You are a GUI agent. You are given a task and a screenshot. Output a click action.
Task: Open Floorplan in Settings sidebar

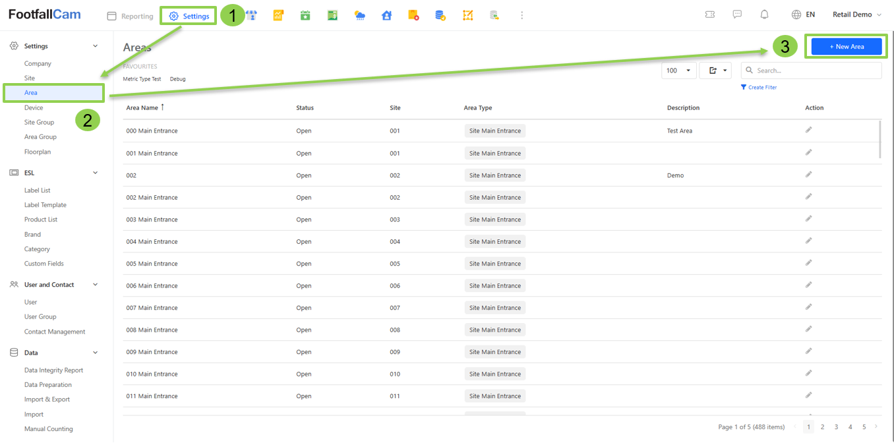click(x=38, y=152)
